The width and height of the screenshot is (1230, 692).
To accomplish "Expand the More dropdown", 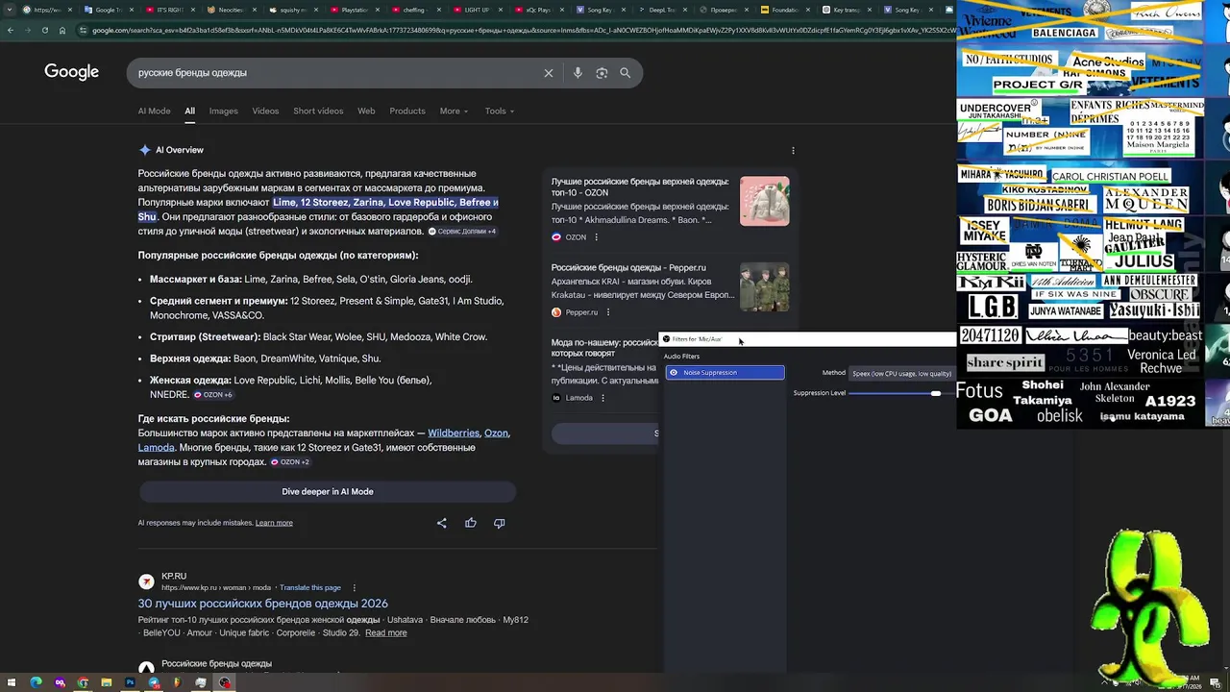I will 454,111.
